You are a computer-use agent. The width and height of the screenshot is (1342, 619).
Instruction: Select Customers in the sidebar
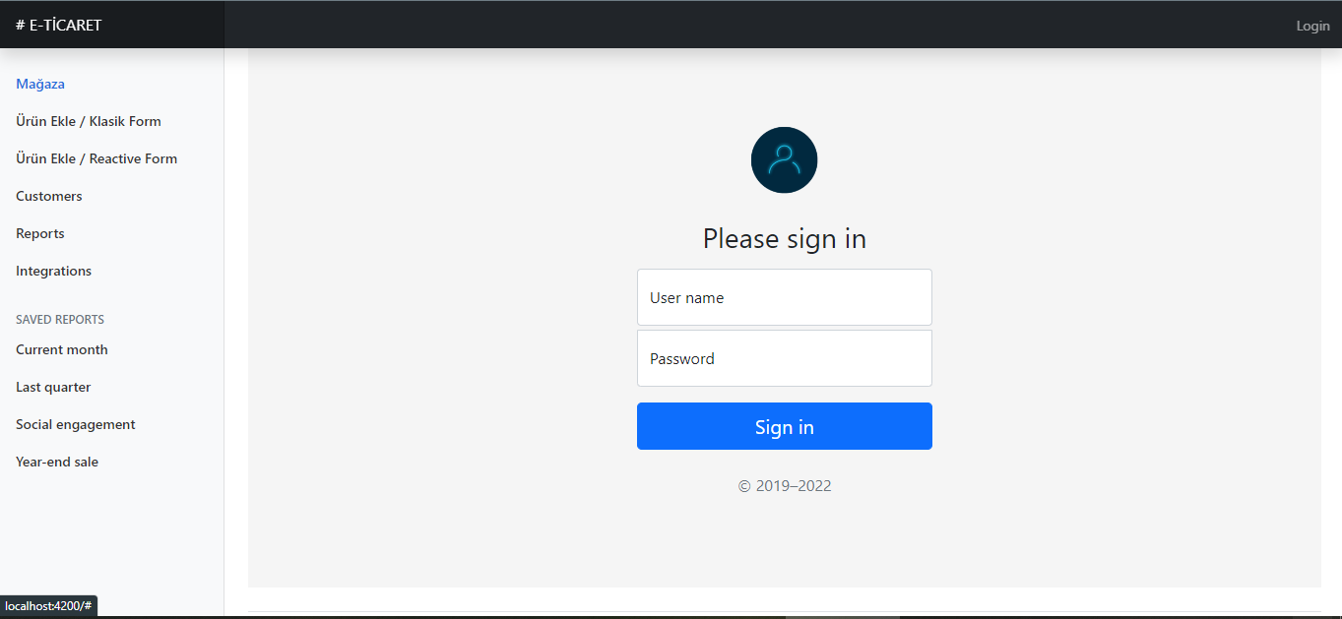click(49, 196)
